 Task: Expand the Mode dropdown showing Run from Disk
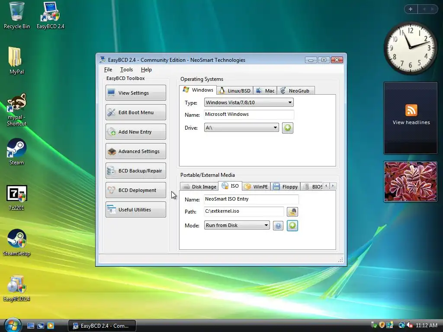[x=237, y=225]
